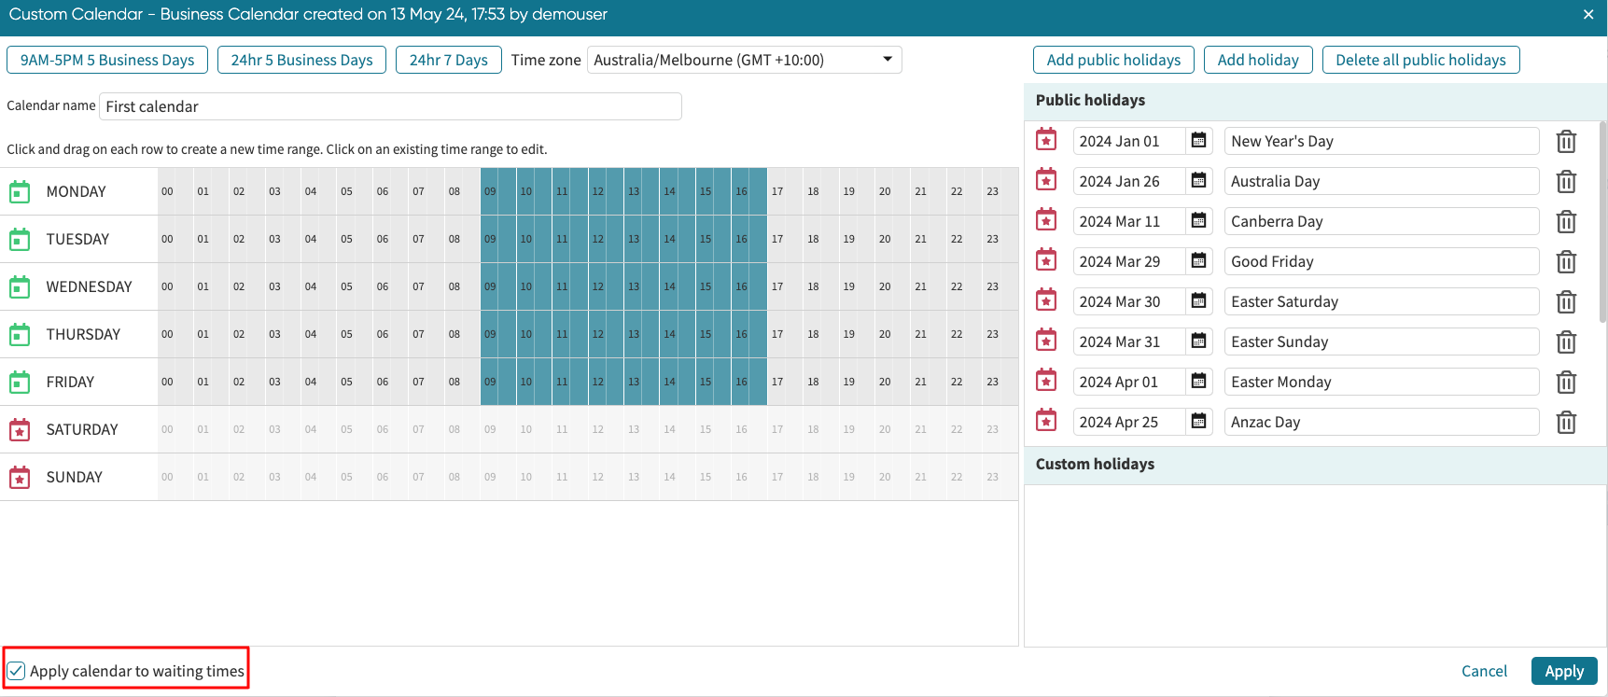
Task: Delete the New Year's Day holiday
Action: point(1566,142)
